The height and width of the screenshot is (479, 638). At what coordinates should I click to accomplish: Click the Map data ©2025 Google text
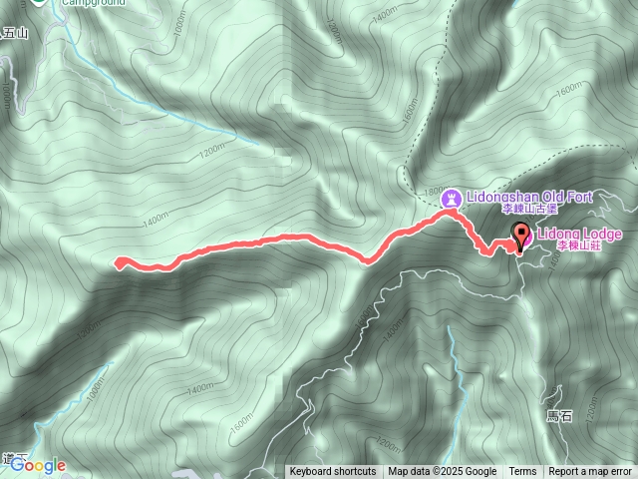[442, 472]
